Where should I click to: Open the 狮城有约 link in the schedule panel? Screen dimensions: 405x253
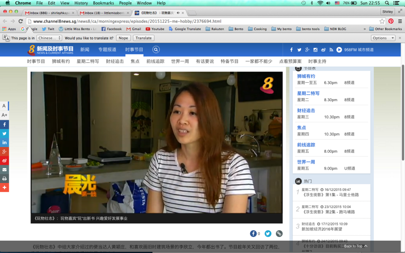click(306, 76)
